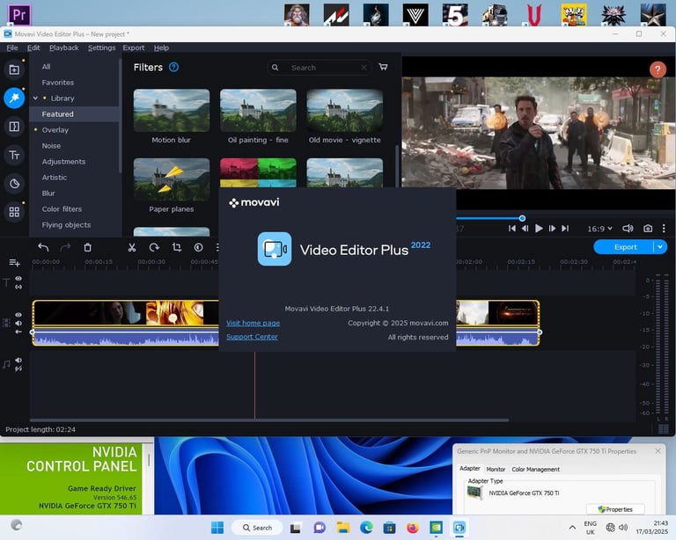Take a snapshot with camera icon
This screenshot has height=540, width=676.
[x=648, y=229]
